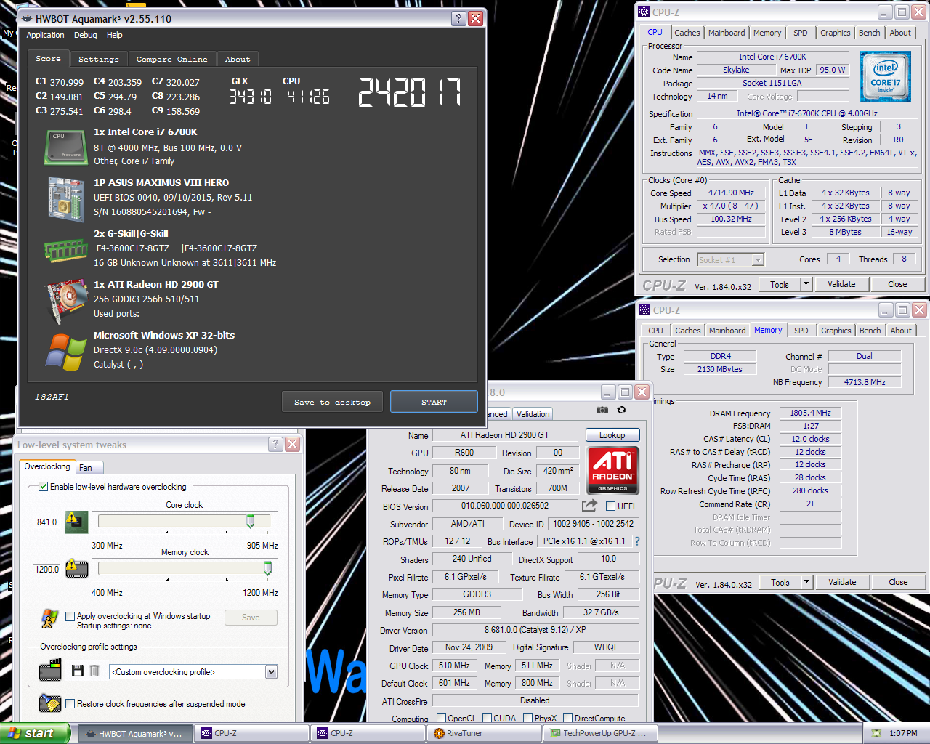This screenshot has width=930, height=744.
Task: Switch to the Compare Online tab in Aquamark
Action: (172, 59)
